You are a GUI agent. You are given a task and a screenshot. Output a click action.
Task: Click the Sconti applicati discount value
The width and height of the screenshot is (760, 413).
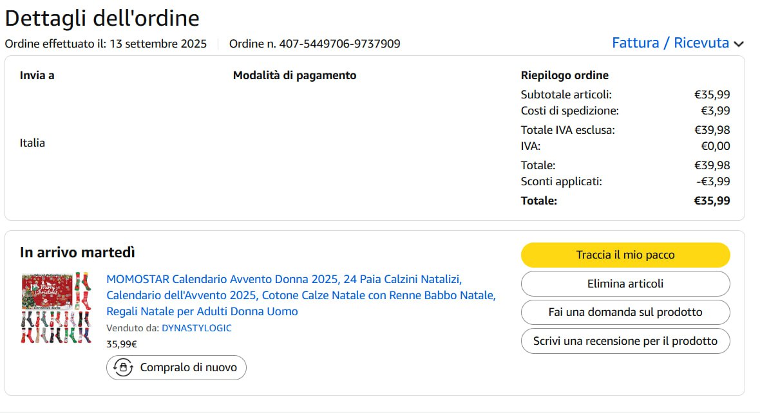tap(713, 181)
